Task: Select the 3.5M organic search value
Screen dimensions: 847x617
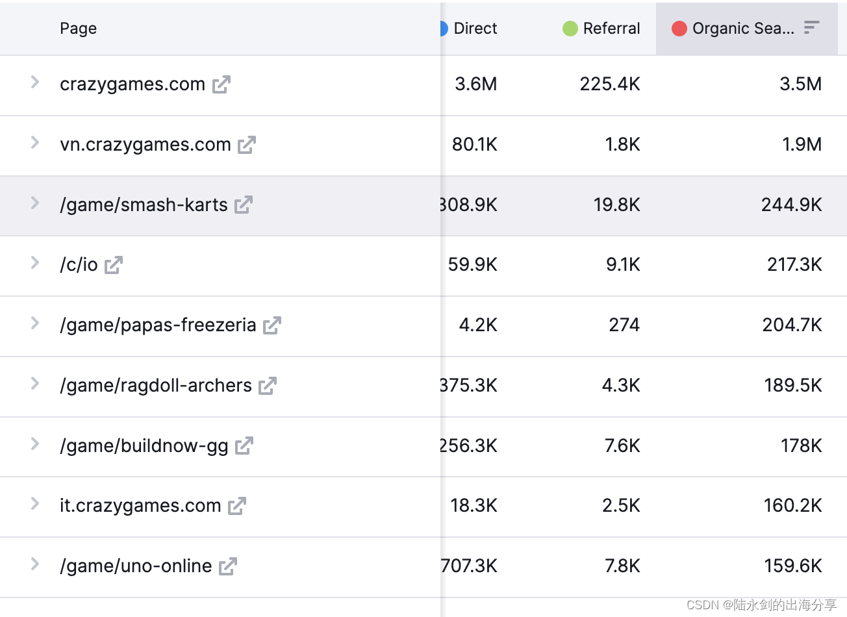Action: pos(801,84)
